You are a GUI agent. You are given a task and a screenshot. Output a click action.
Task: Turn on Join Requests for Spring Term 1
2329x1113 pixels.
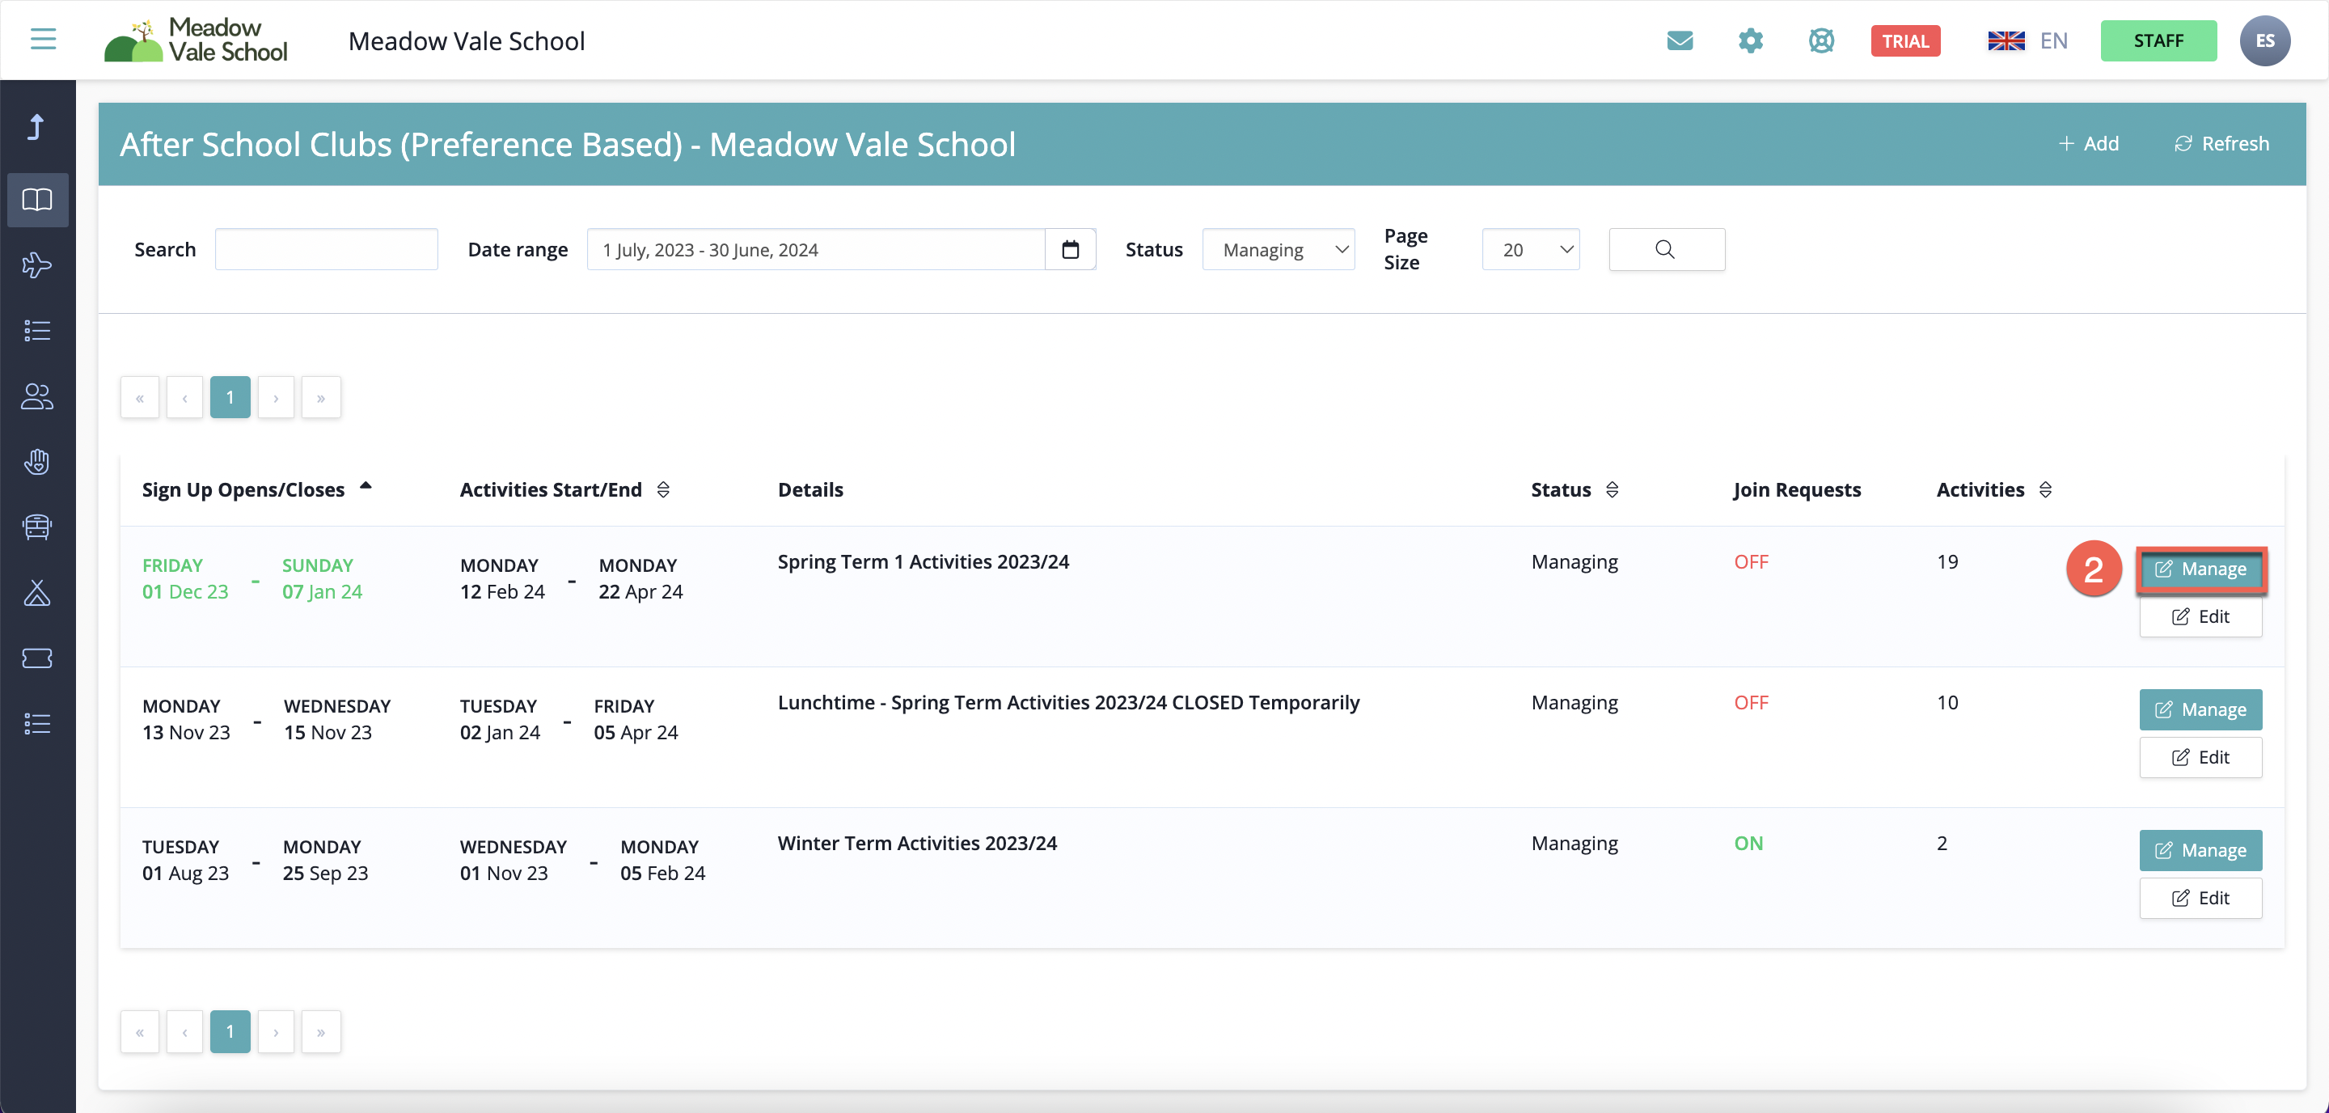point(1750,561)
